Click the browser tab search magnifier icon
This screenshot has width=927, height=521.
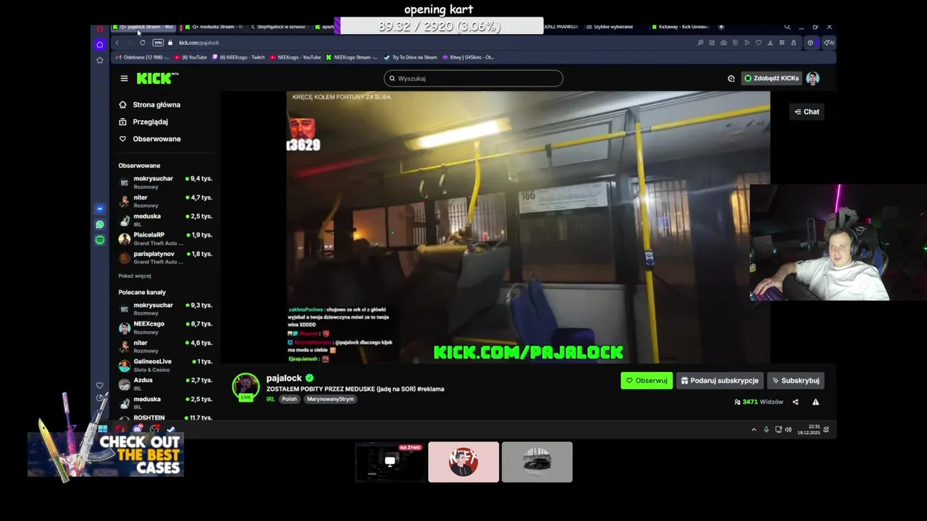pyautogui.click(x=787, y=27)
